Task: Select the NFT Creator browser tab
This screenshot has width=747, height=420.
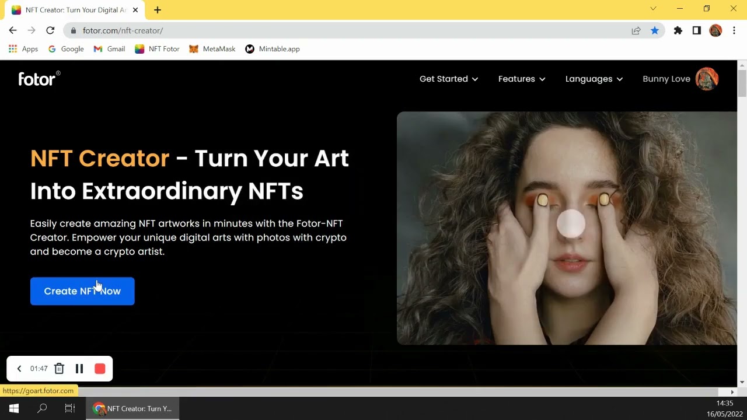Action: tap(74, 10)
